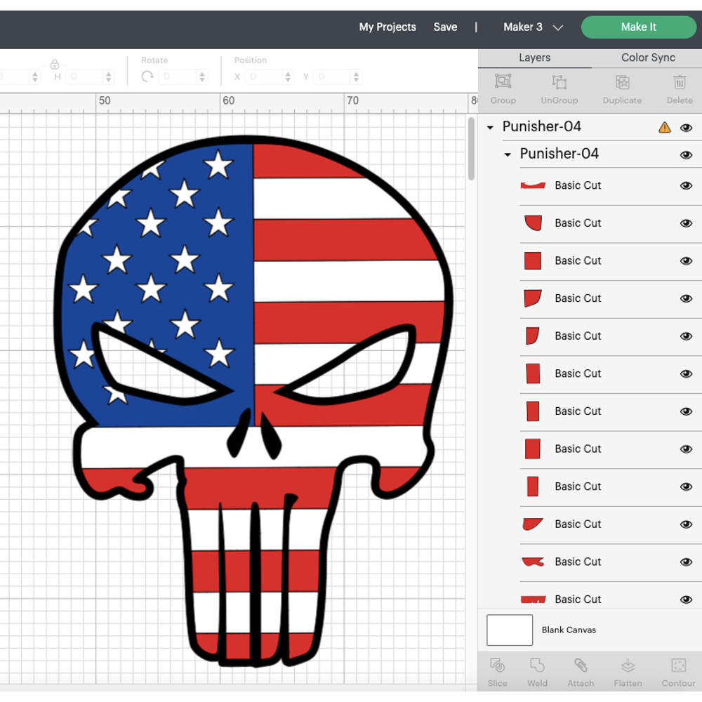This screenshot has width=702, height=702.
Task: Click the Attach icon
Action: (x=581, y=670)
